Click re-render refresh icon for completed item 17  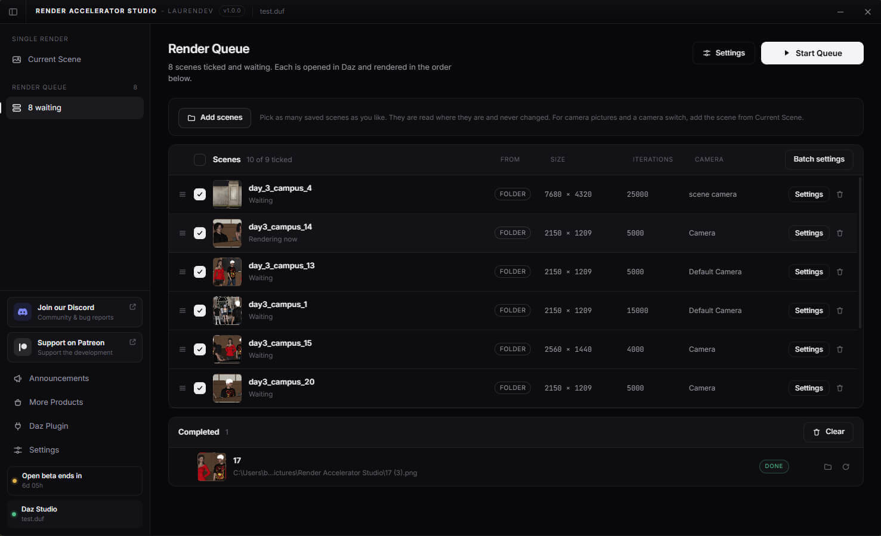click(x=846, y=467)
